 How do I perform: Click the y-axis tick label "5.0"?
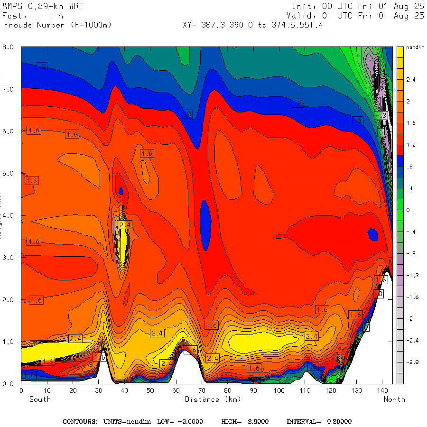coord(8,174)
